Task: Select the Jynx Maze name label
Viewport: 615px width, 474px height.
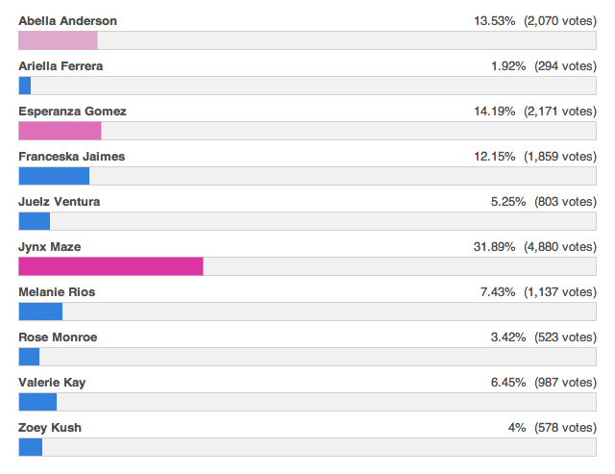Action: tap(49, 247)
